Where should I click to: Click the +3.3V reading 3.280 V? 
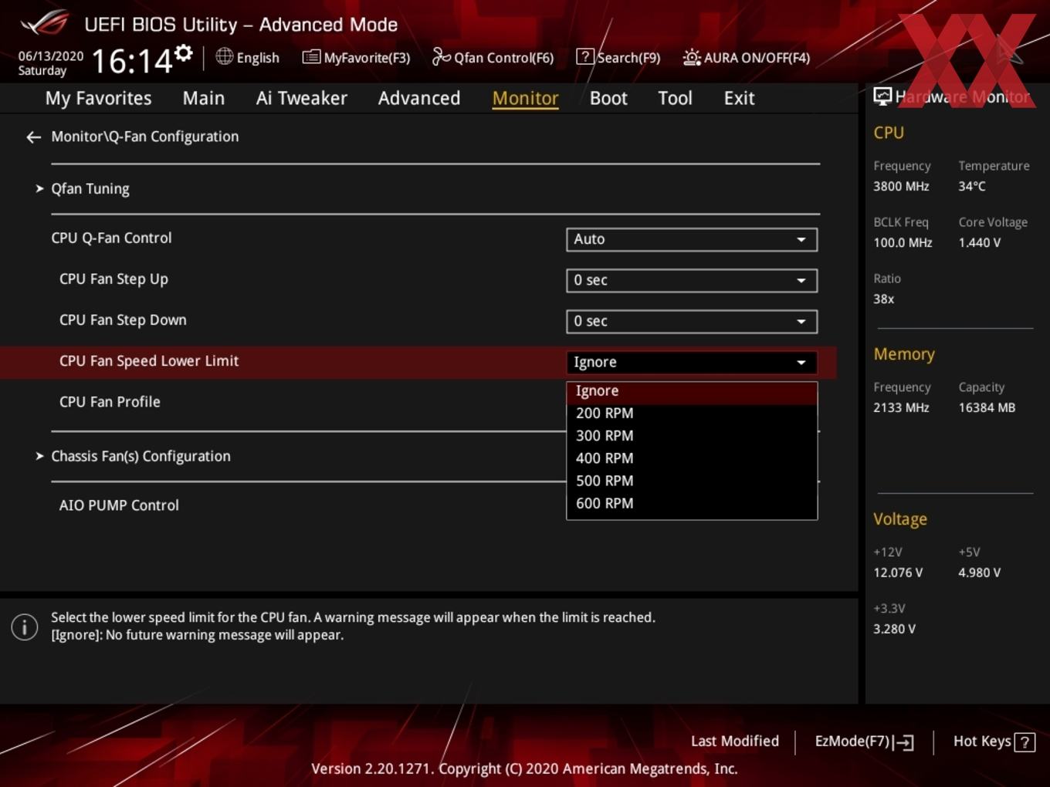tap(894, 630)
